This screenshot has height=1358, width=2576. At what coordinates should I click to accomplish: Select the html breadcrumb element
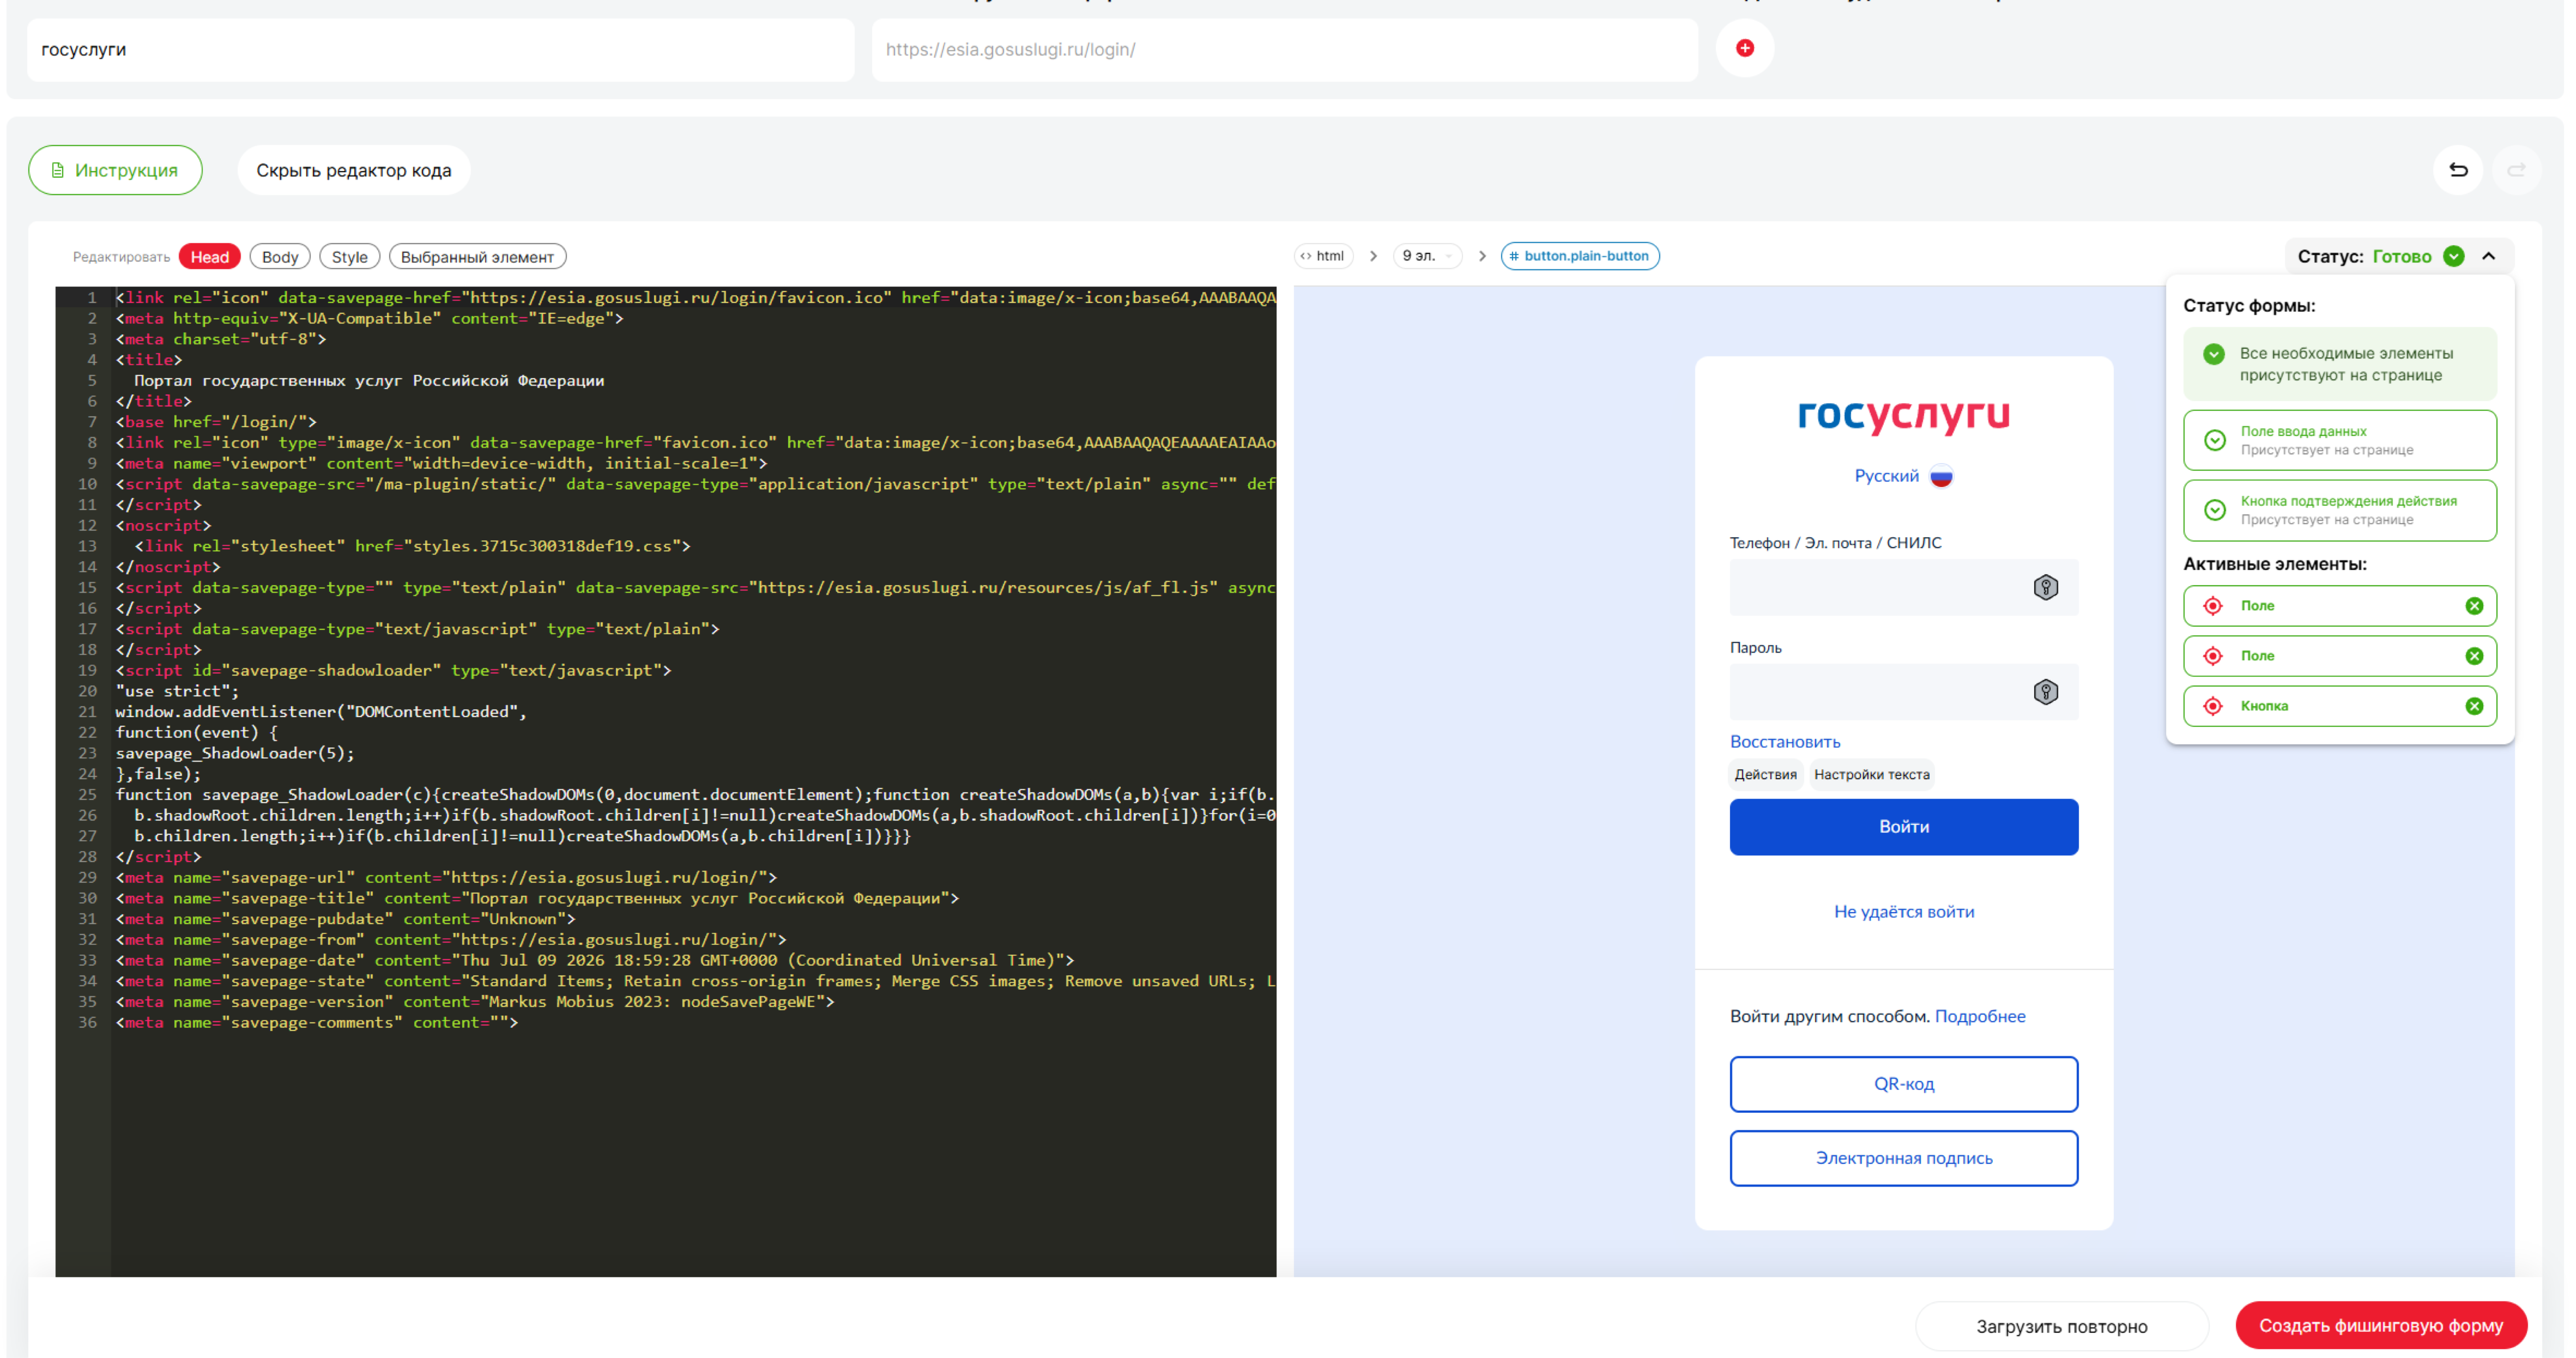tap(1323, 256)
